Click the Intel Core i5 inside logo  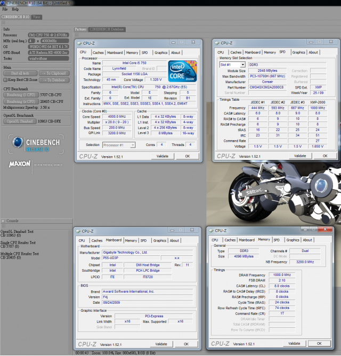click(x=182, y=71)
